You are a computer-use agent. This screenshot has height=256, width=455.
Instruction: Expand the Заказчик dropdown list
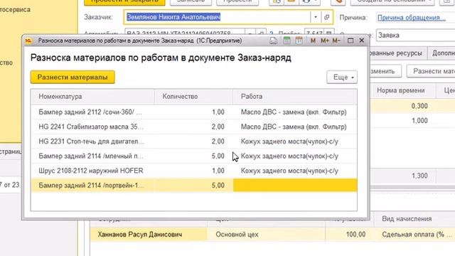point(316,17)
